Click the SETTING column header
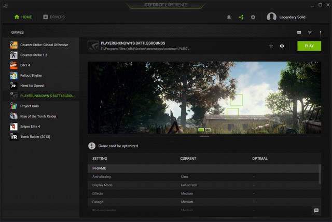Viewport: 332px width, 222px height. 100,159
